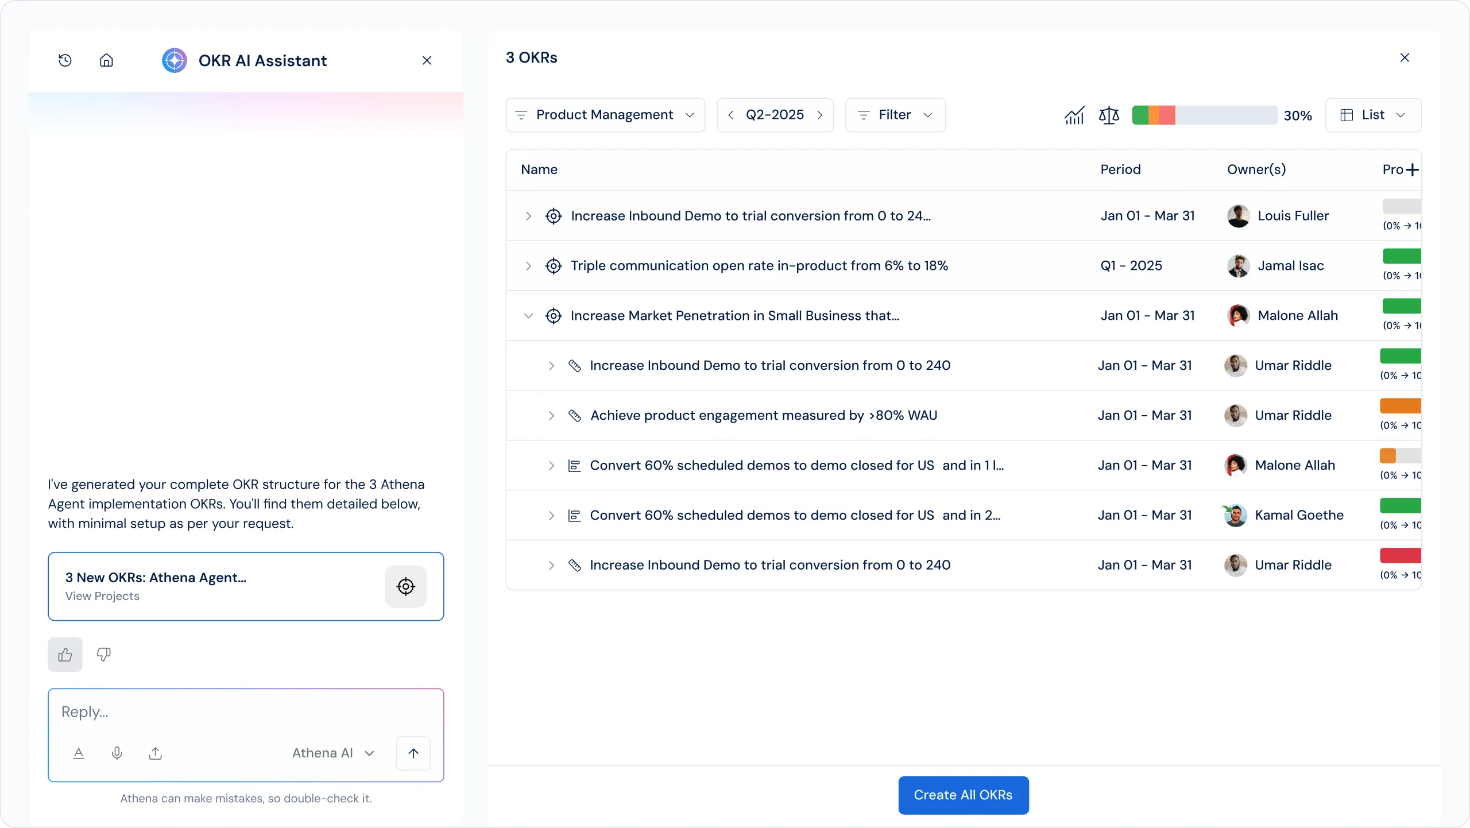Open Product Management team dropdown
Screen dimensions: 1470x828
click(605, 115)
